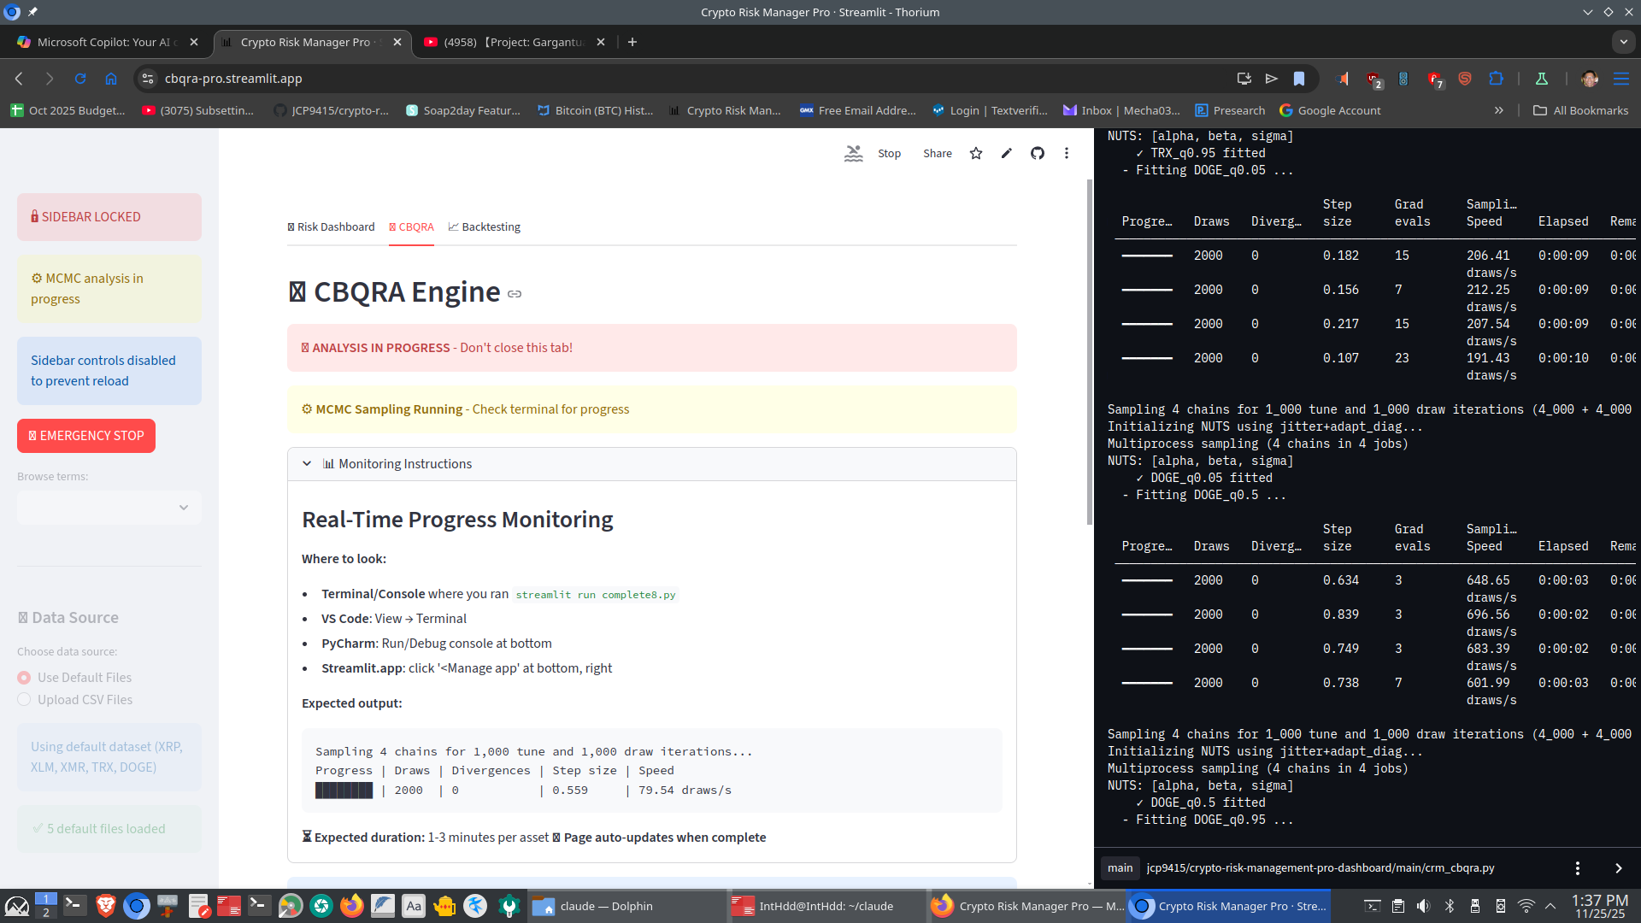Viewport: 1641px width, 923px height.
Task: Open the Browse terms dropdown
Action: pyautogui.click(x=109, y=508)
